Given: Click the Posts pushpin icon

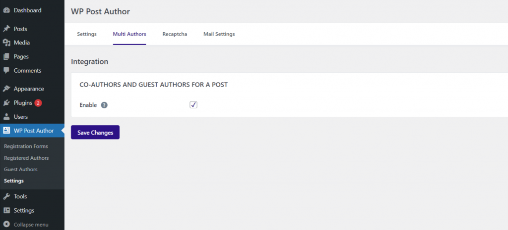Looking at the screenshot, I should pyautogui.click(x=6, y=29).
